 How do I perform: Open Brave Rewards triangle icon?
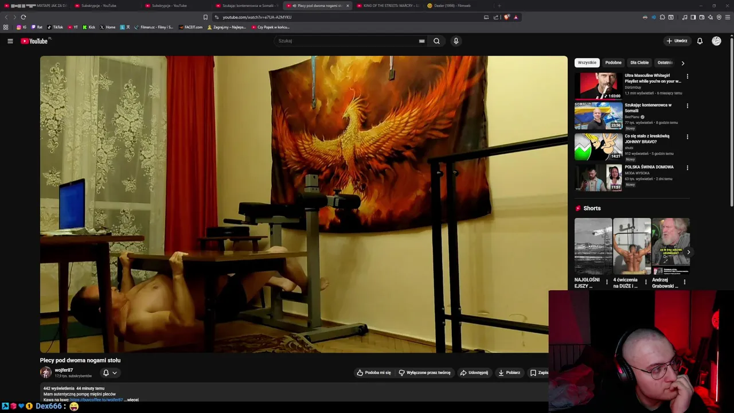click(516, 17)
